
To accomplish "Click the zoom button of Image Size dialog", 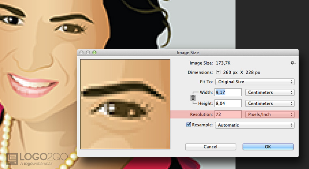I will point(94,53).
